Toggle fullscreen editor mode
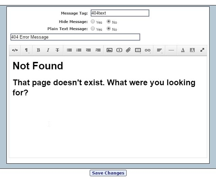The width and height of the screenshot is (216, 185). [x=202, y=50]
